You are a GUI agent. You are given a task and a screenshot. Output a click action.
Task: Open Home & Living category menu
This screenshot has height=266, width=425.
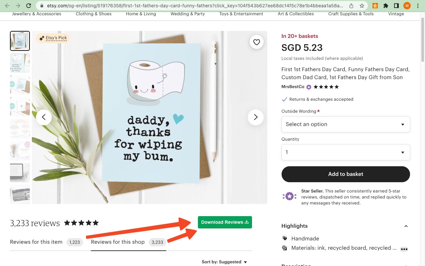click(141, 14)
